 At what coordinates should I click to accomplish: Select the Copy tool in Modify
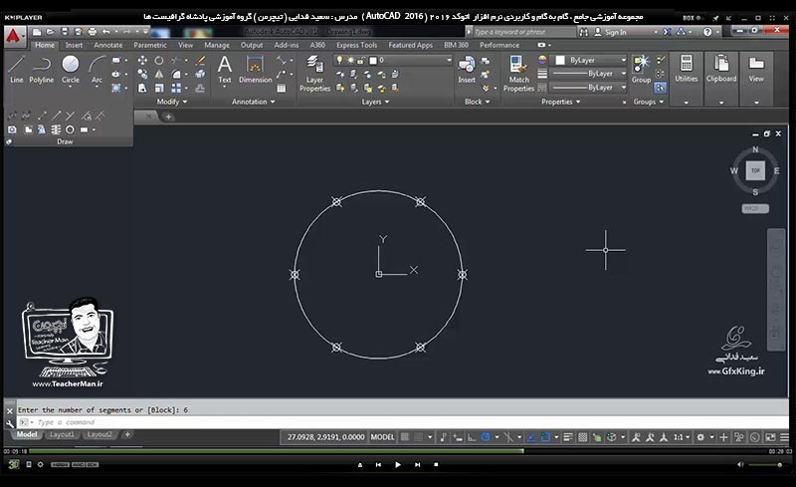pyautogui.click(x=142, y=75)
